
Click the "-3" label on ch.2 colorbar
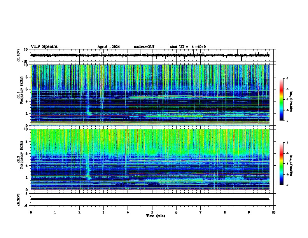tap(287, 143)
